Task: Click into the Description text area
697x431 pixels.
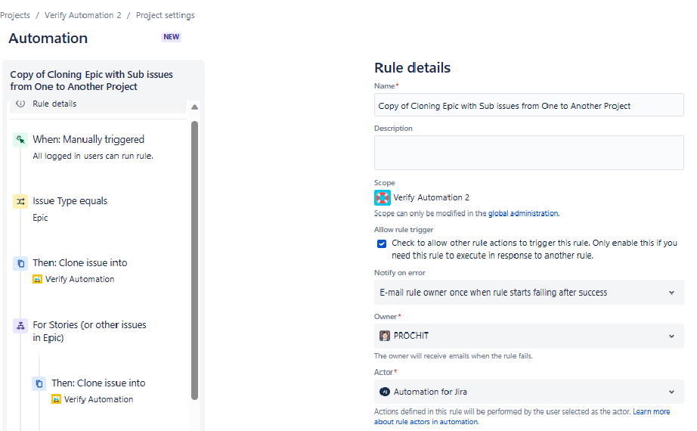Action: pyautogui.click(x=529, y=153)
